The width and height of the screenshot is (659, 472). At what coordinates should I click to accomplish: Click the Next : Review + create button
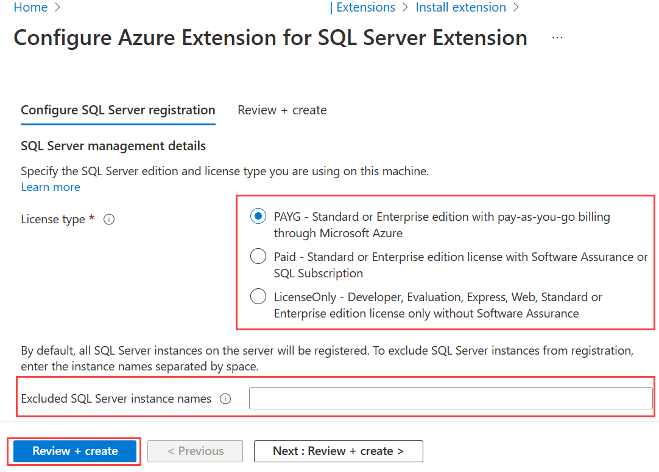[x=338, y=451]
